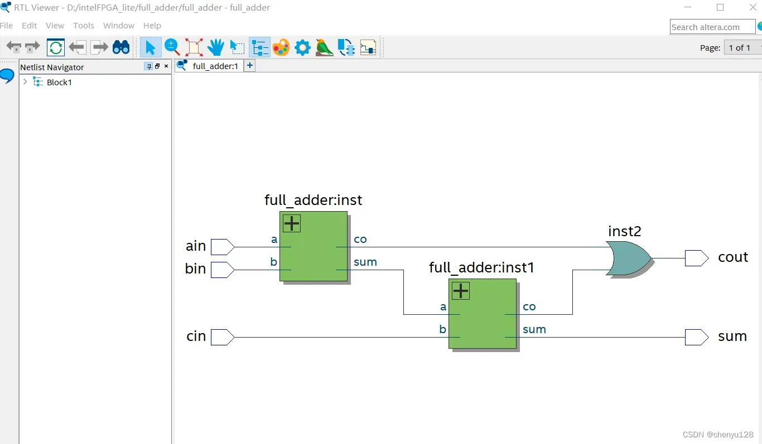Screen dimensions: 762x444
Task: Add a new tab with plus button
Action: (x=250, y=66)
